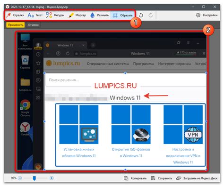Select the Размыть blur tool
The image size is (224, 186).
pyautogui.click(x=99, y=15)
